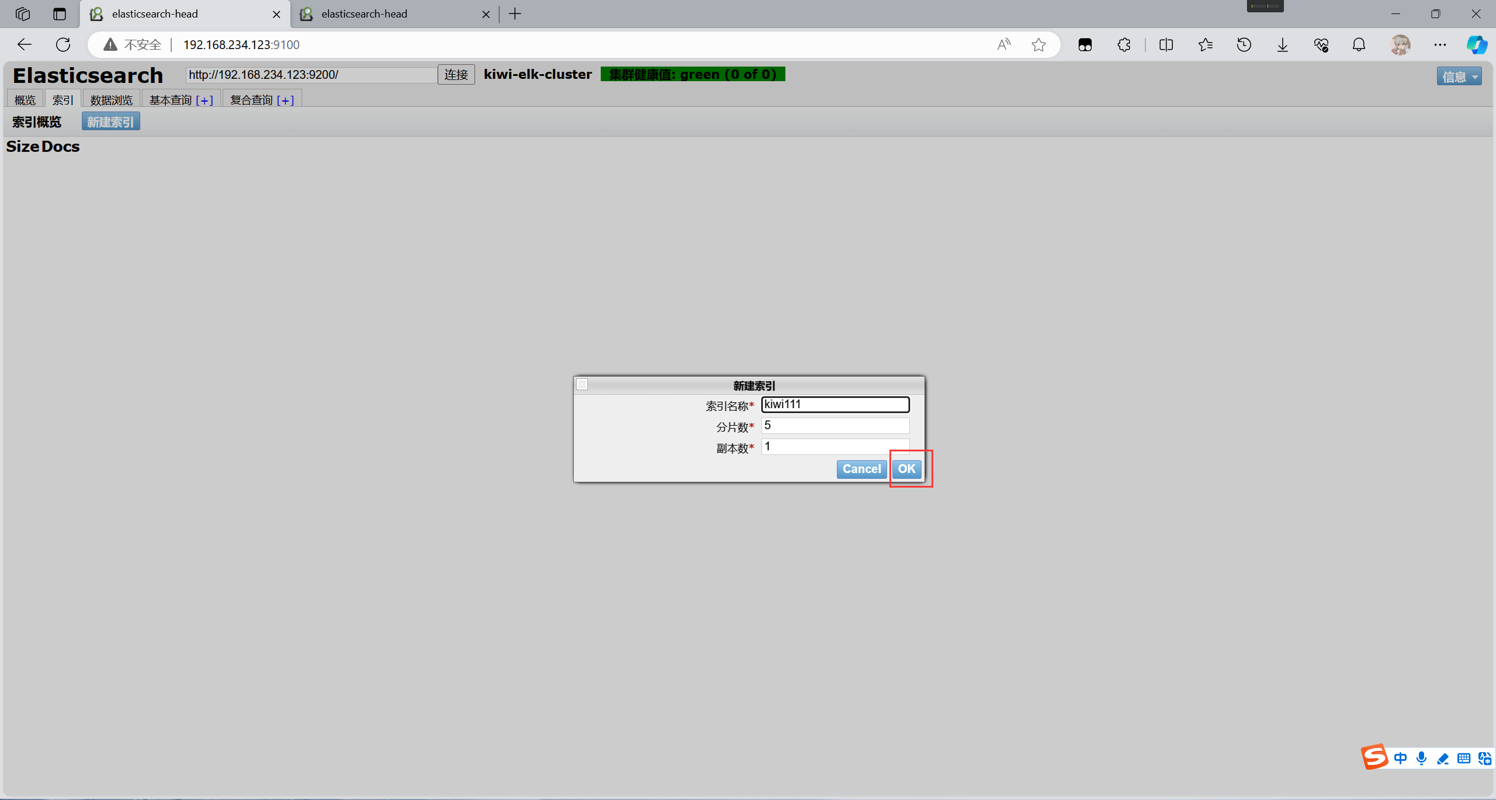Image resolution: width=1496 pixels, height=800 pixels.
Task: Open the 数据浏览 tab
Action: tap(111, 100)
